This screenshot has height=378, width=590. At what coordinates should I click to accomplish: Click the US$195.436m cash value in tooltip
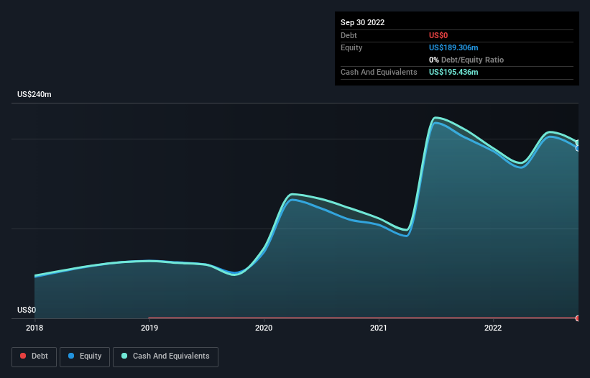coord(453,72)
